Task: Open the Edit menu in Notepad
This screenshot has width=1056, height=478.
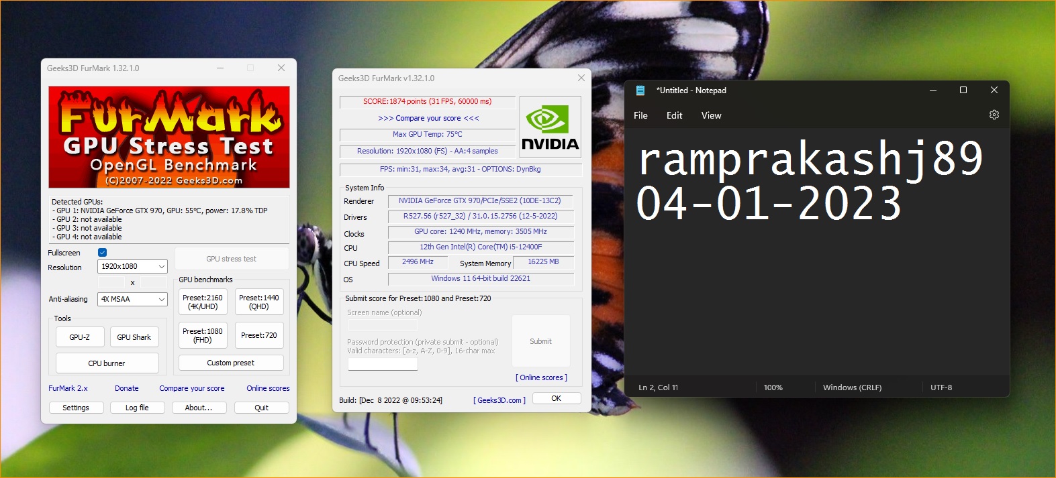Action: [x=674, y=116]
